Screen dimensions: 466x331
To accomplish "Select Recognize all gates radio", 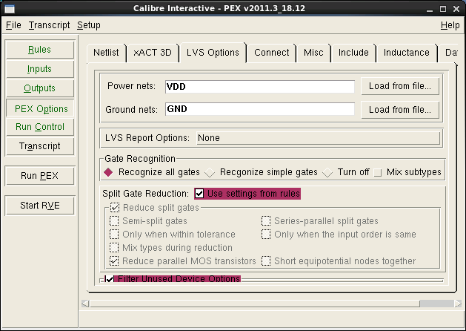I will tap(108, 172).
